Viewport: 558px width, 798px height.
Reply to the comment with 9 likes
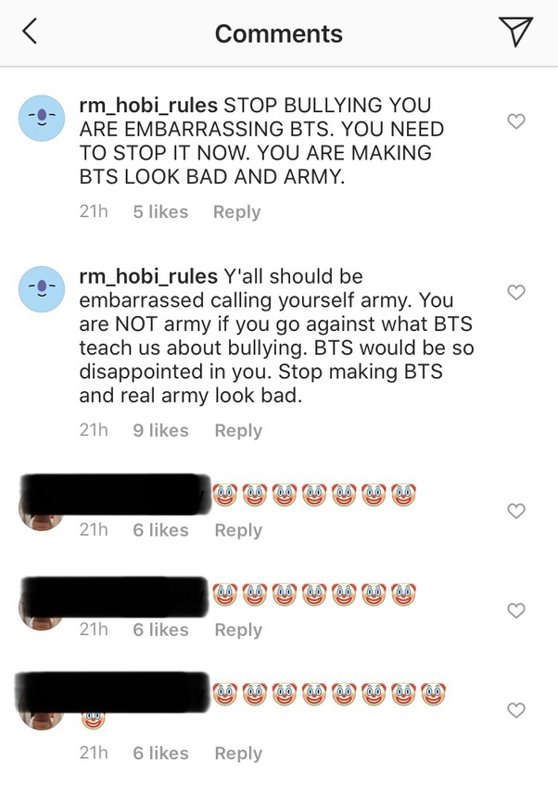(x=238, y=431)
